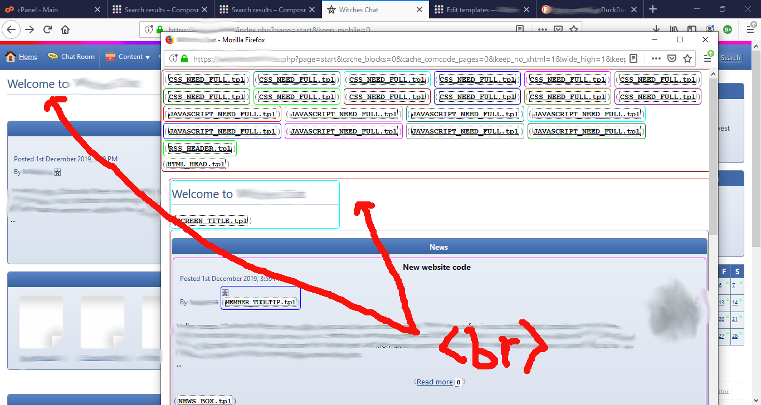Click the Search button on site header
This screenshot has width=761, height=405.
730,57
